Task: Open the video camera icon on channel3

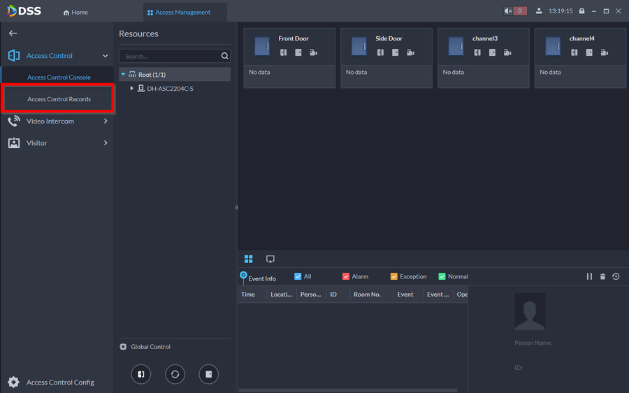Action: [x=507, y=53]
